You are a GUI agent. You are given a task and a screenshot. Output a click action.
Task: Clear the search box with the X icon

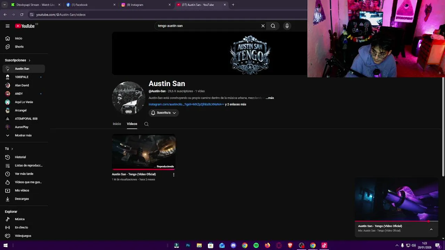click(x=263, y=26)
